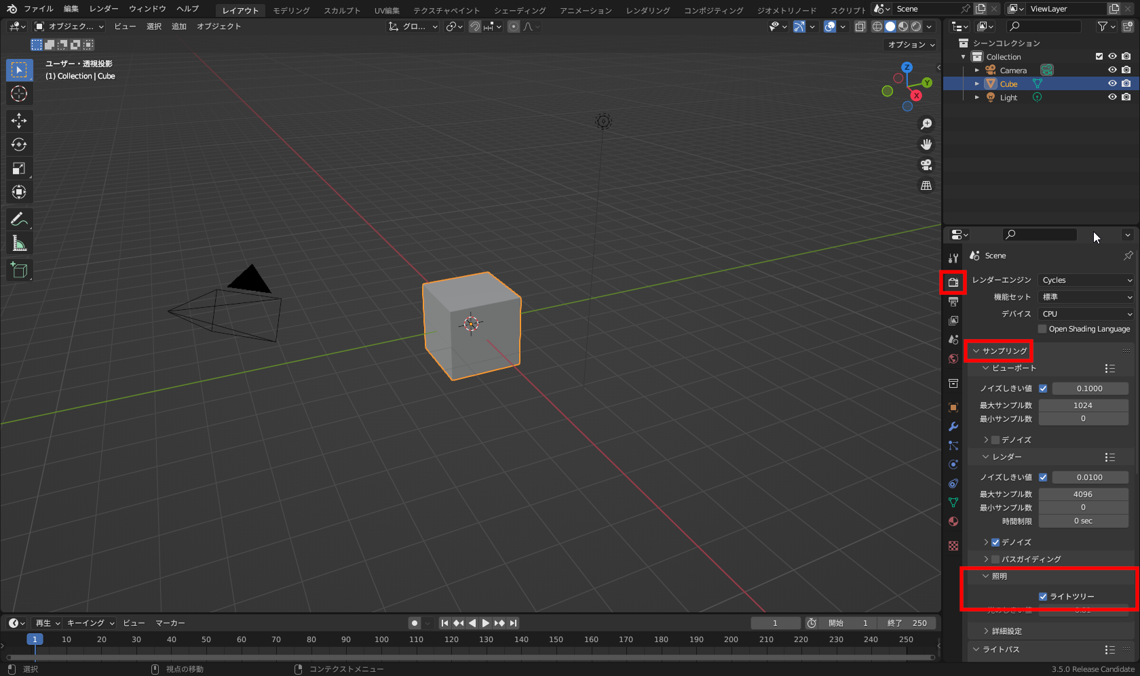Activate the 3D Cursor tool
Image resolution: width=1140 pixels, height=676 pixels.
(x=19, y=94)
